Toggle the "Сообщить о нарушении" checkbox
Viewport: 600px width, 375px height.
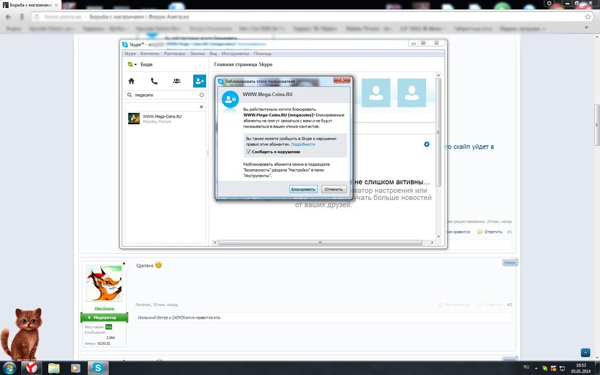pyautogui.click(x=248, y=152)
